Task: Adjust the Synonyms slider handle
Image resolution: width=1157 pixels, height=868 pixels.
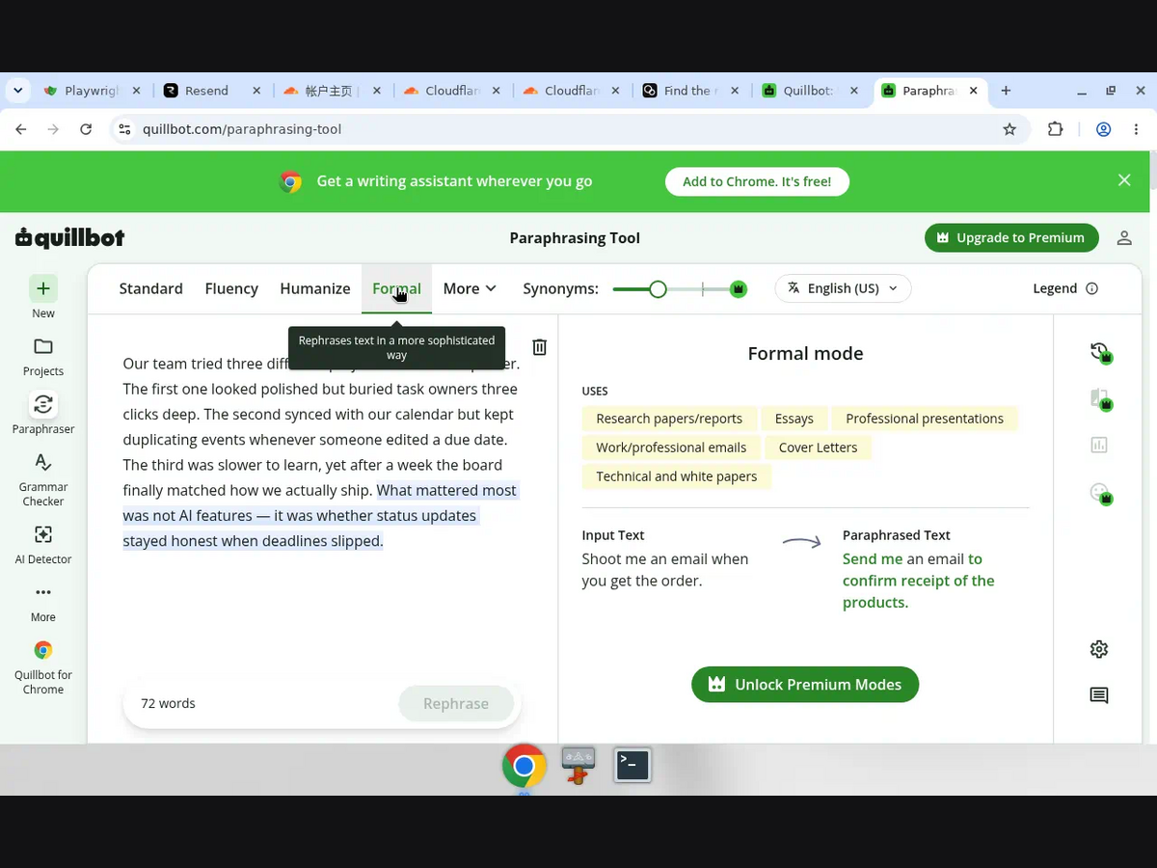Action: pyautogui.click(x=658, y=288)
